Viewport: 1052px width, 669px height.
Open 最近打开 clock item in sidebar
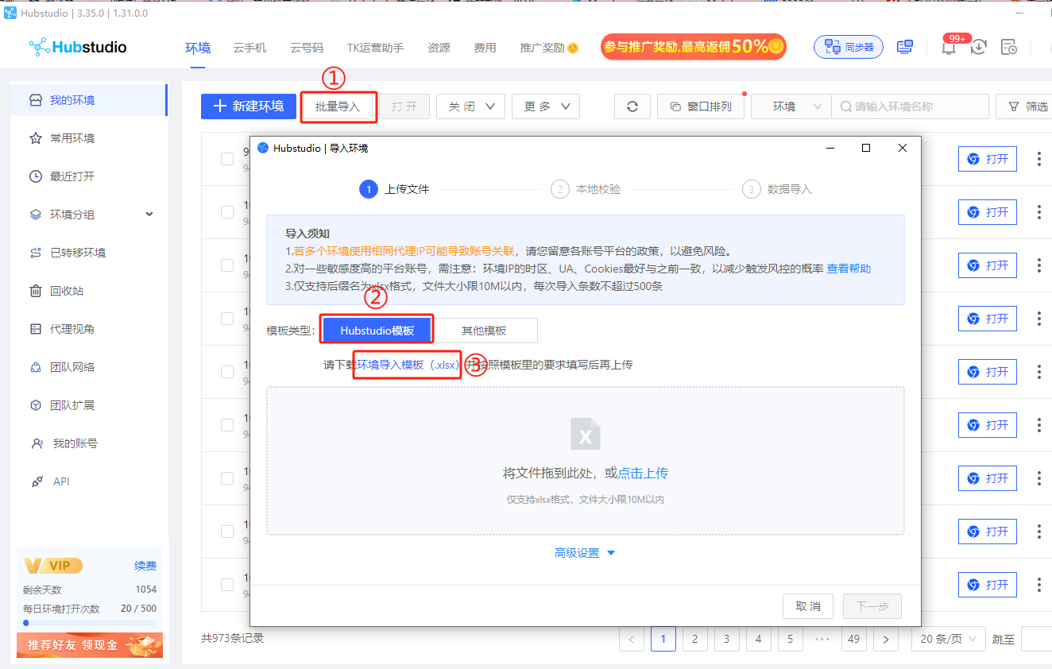[87, 176]
